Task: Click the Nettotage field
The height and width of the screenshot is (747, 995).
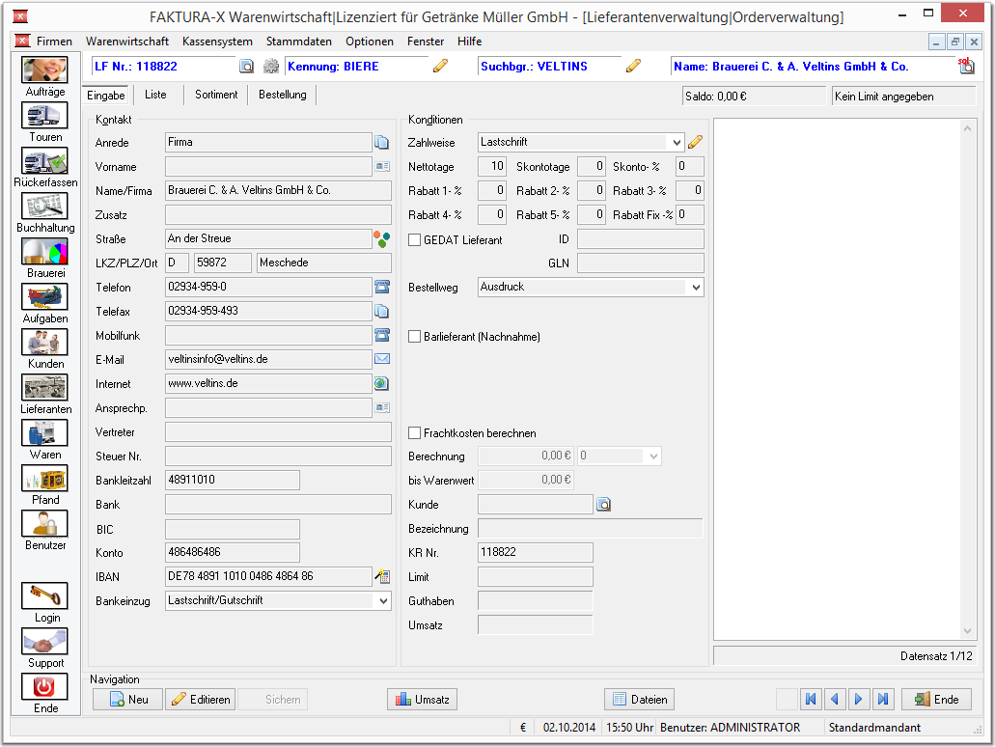Action: (x=492, y=166)
